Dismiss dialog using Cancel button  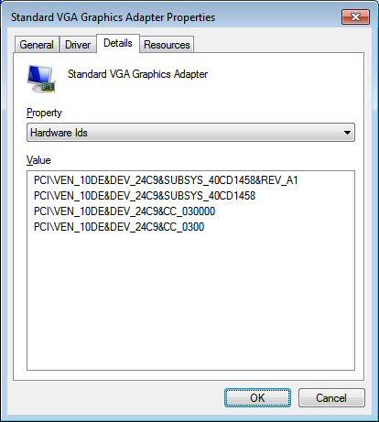pyautogui.click(x=331, y=397)
